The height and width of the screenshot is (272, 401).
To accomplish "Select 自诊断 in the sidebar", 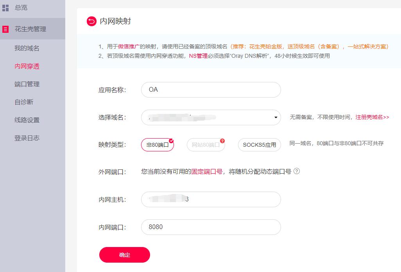I will 24,102.
